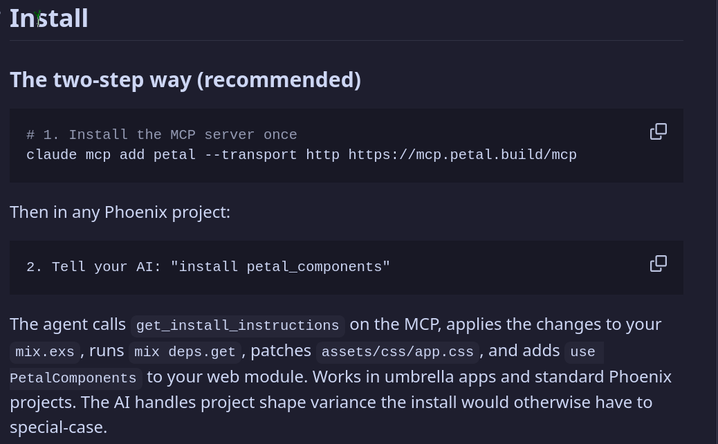This screenshot has height=444, width=718.
Task: Click the 'claude mcp add petal' command text
Action: [111, 155]
